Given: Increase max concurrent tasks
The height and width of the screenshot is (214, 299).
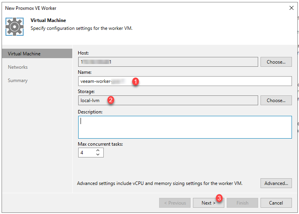Looking at the screenshot, I should pyautogui.click(x=98, y=150).
